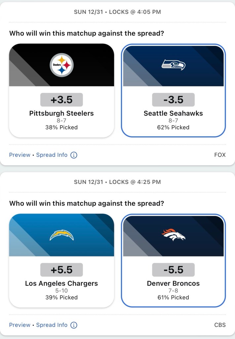Pick Pittsburgh Steelers team name
235x339 pixels.
[61, 113]
